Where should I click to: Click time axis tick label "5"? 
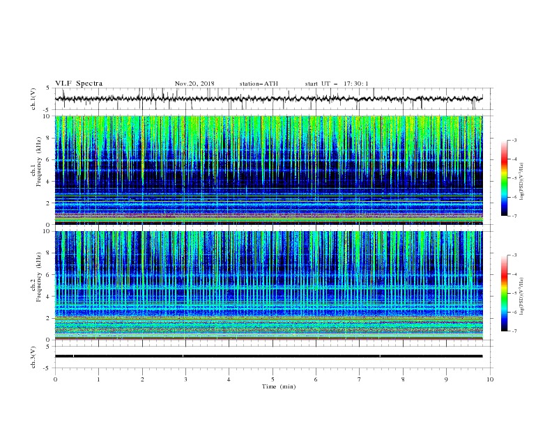pos(273,379)
